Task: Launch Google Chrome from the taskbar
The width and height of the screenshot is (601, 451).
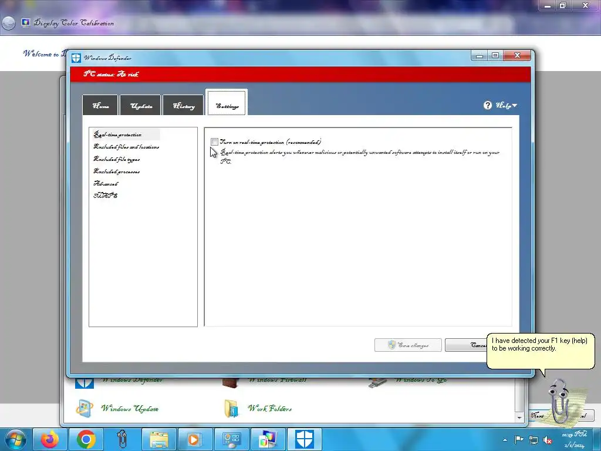Action: 86,439
